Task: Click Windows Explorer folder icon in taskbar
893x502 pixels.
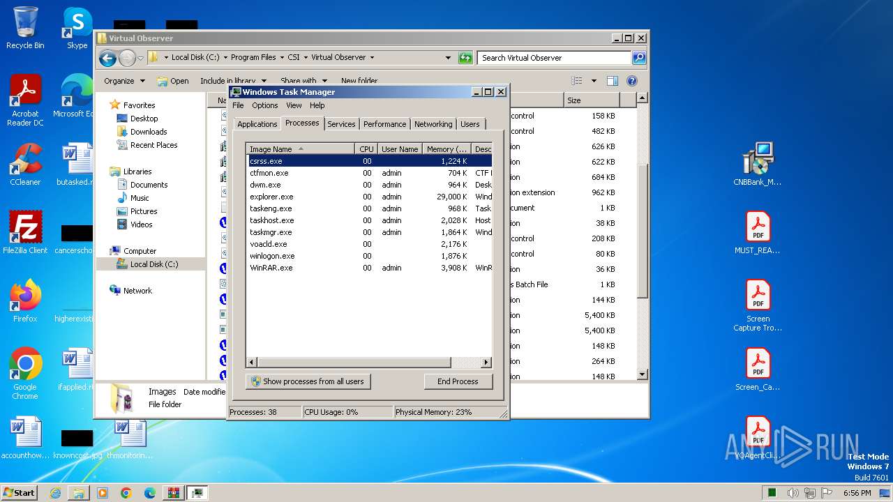Action: coord(79,493)
